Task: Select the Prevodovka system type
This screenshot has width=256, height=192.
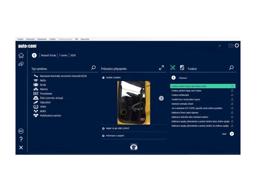Action: click(x=46, y=93)
